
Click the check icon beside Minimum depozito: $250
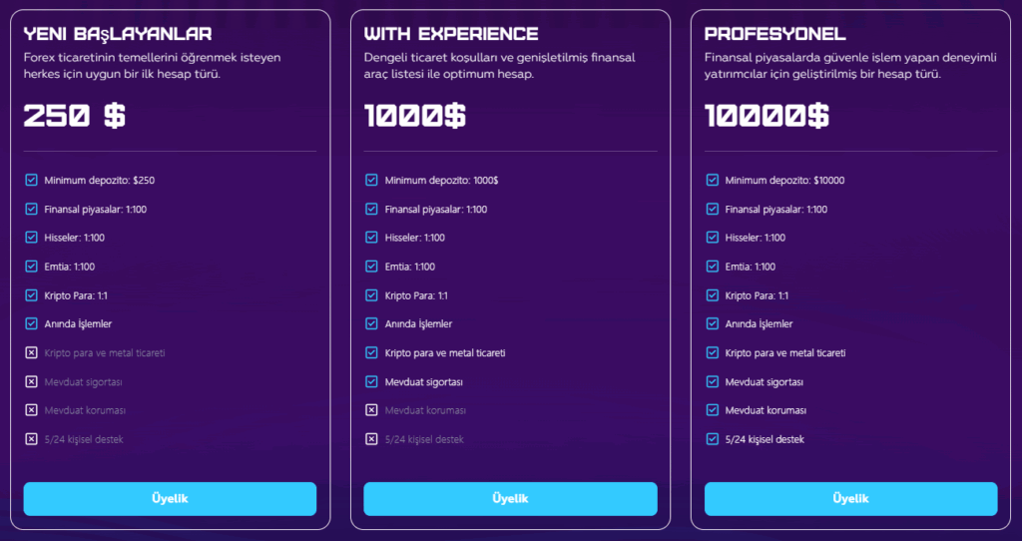(31, 180)
